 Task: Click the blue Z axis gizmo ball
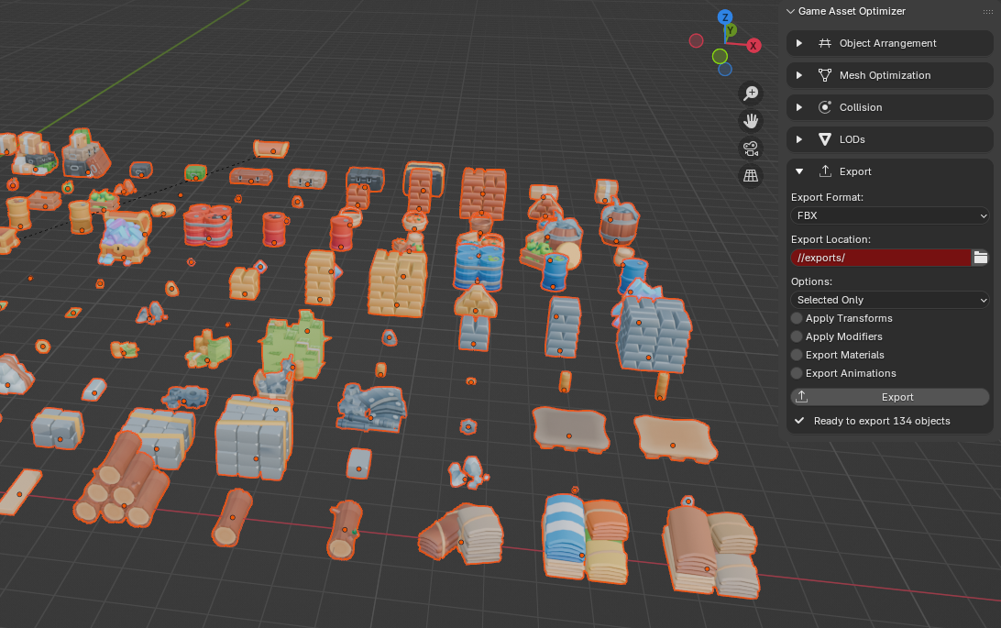[x=724, y=17]
